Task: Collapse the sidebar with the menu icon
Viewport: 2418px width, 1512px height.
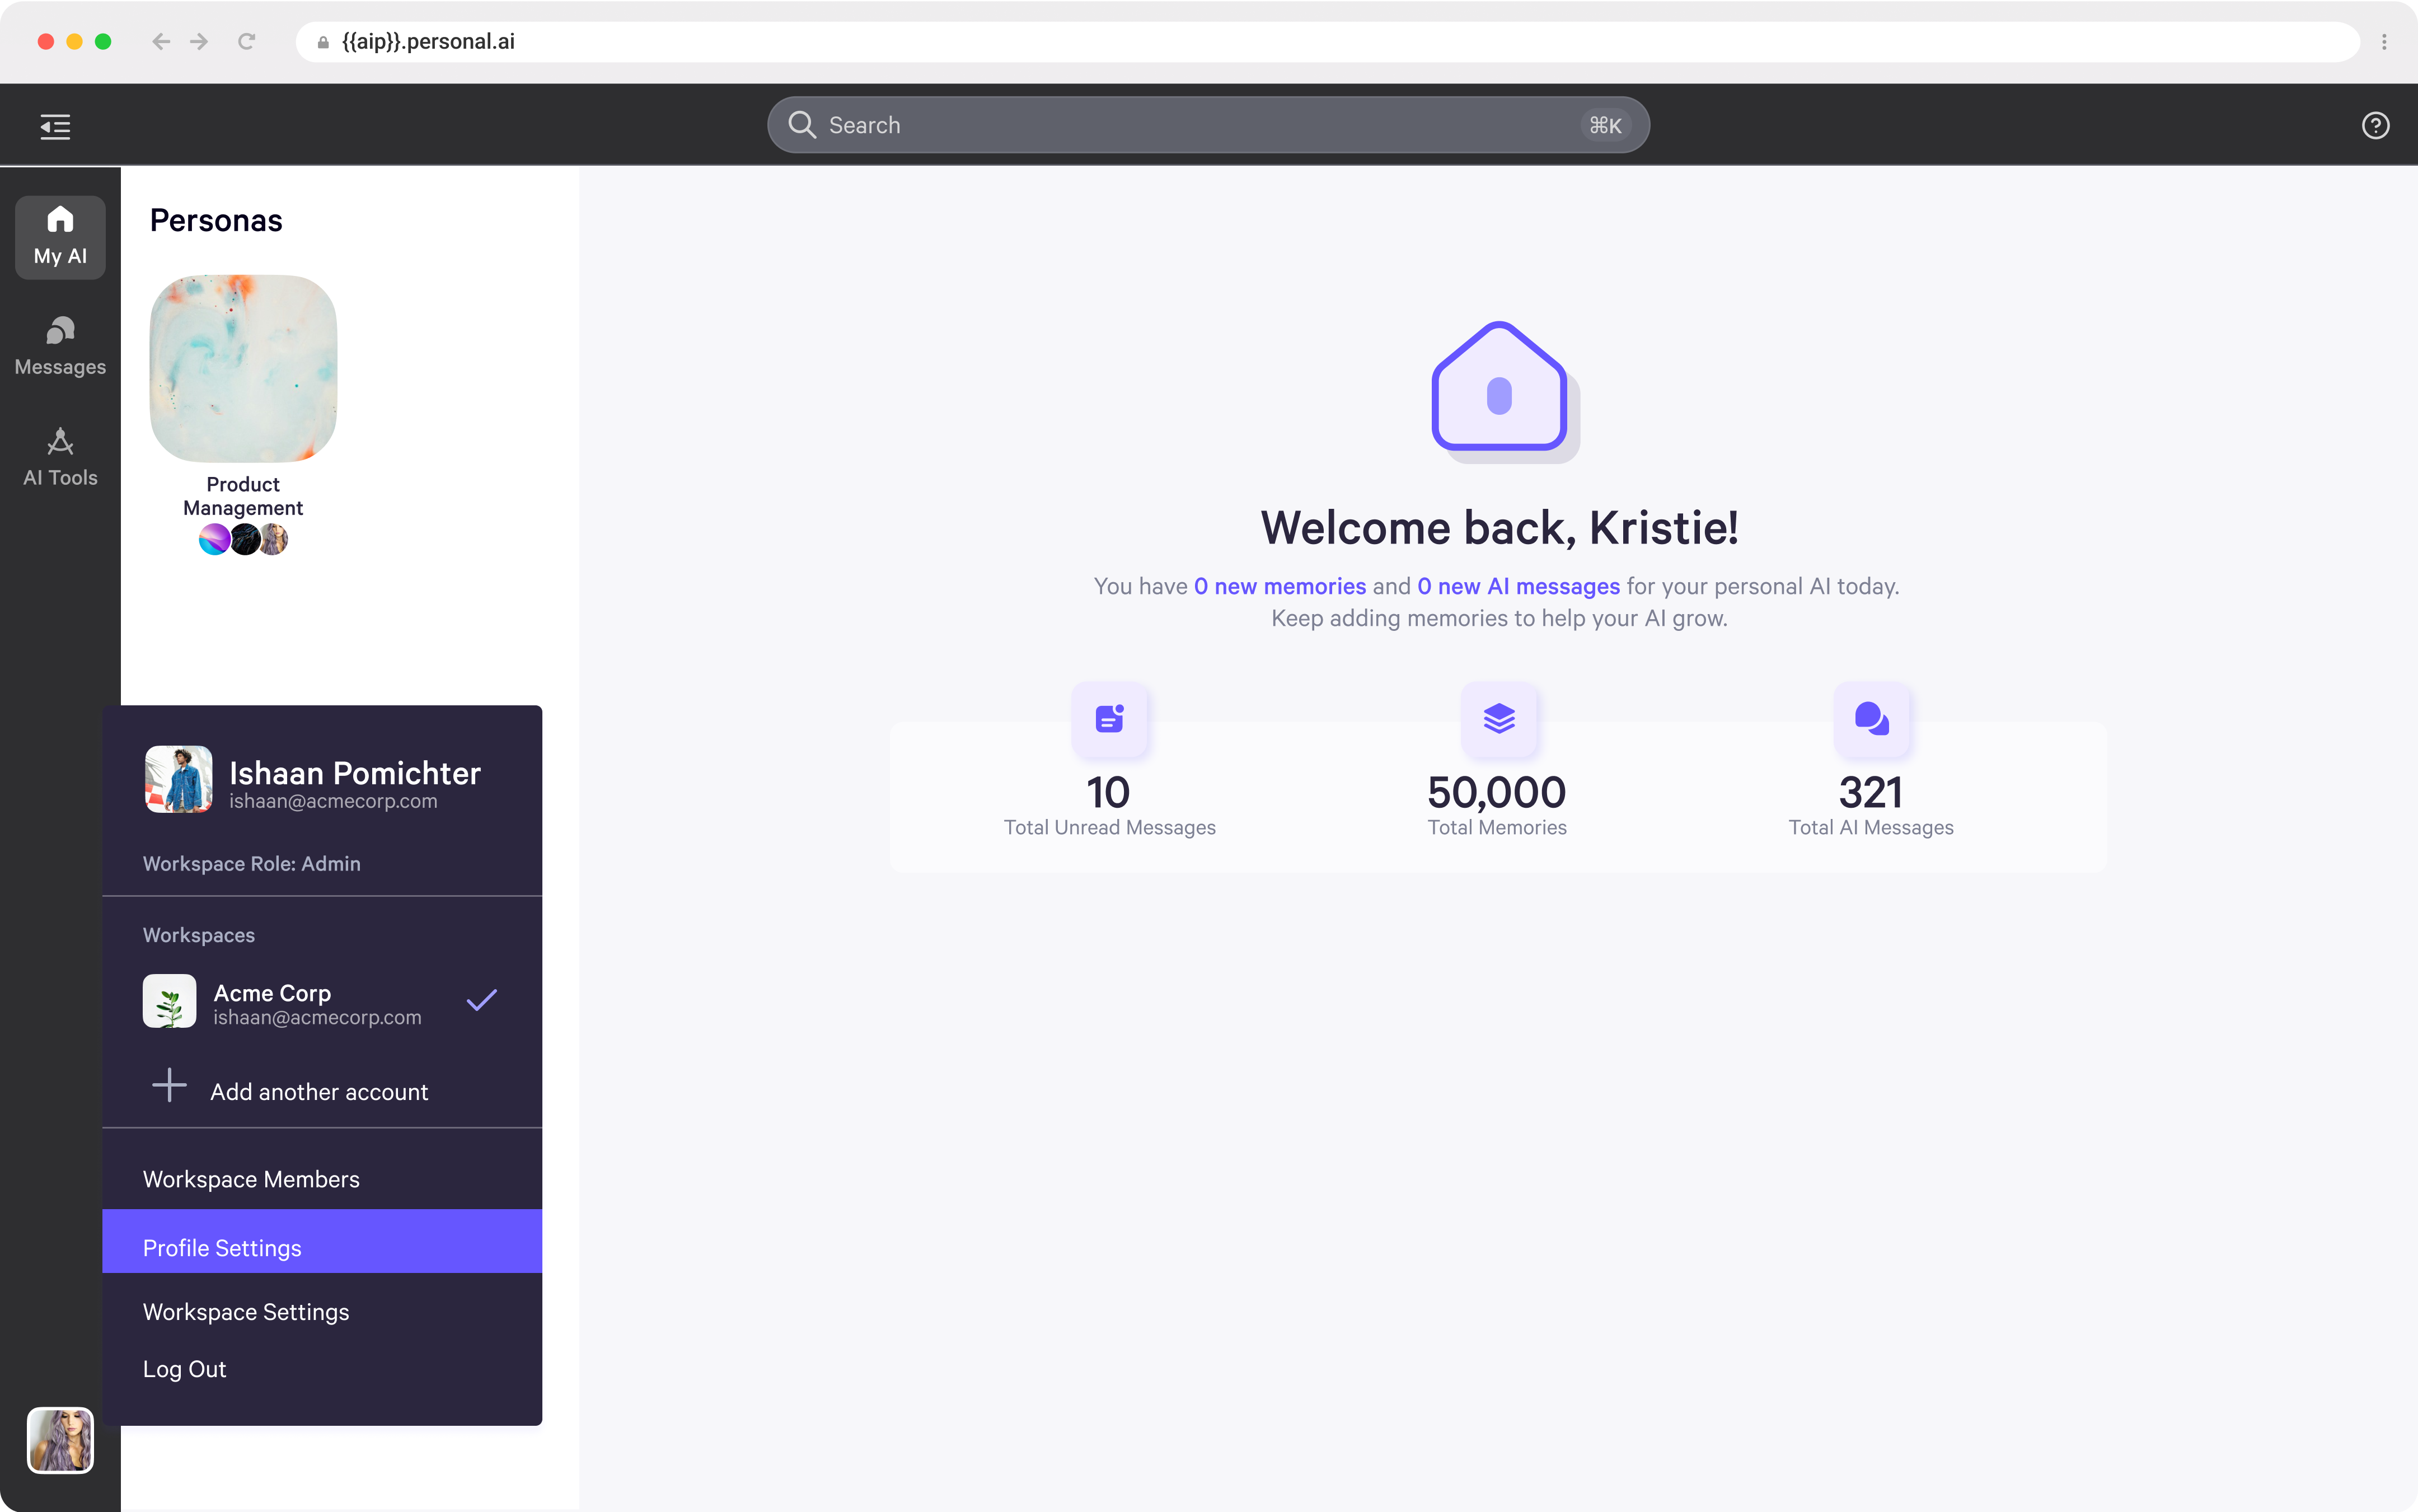Action: pyautogui.click(x=55, y=126)
